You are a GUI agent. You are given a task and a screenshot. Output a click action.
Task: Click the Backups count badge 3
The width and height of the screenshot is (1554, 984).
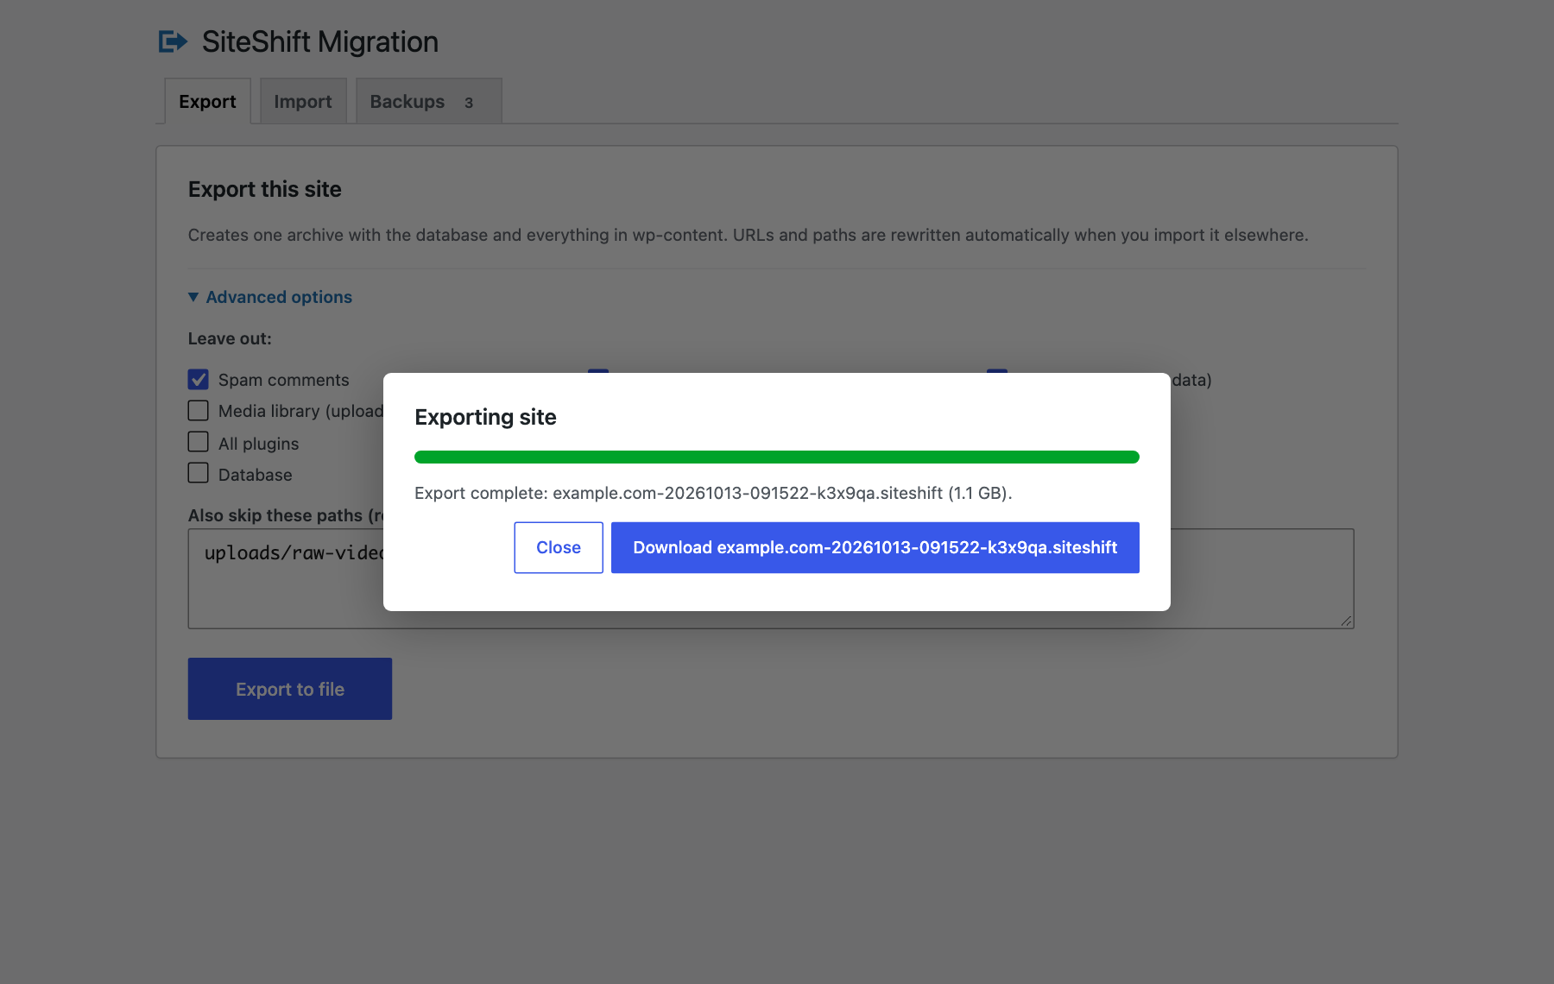pyautogui.click(x=469, y=103)
